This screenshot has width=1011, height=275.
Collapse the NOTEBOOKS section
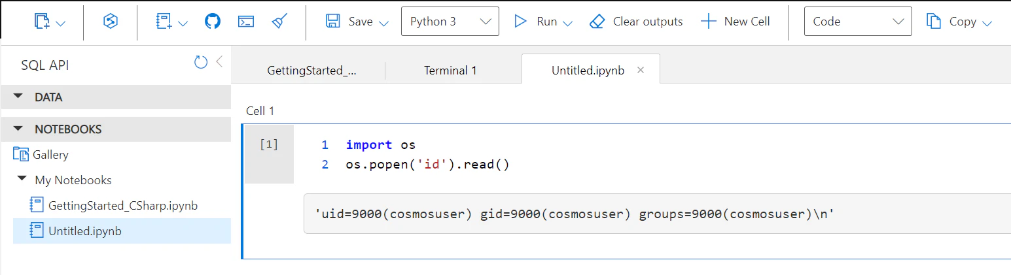click(18, 129)
